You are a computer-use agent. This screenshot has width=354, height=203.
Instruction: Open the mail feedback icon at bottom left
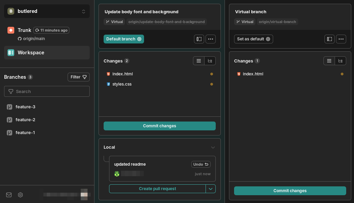point(8,195)
